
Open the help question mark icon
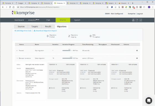[137, 20]
